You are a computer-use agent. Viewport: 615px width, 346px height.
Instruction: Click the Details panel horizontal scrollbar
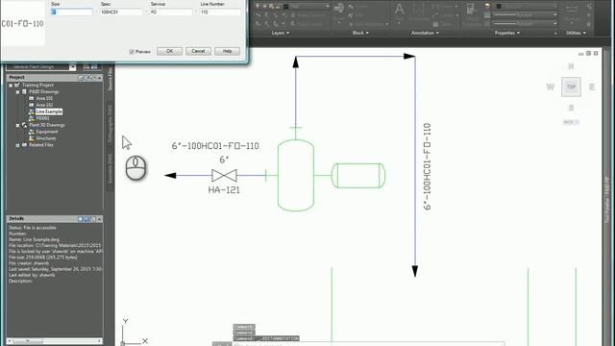tap(55, 341)
